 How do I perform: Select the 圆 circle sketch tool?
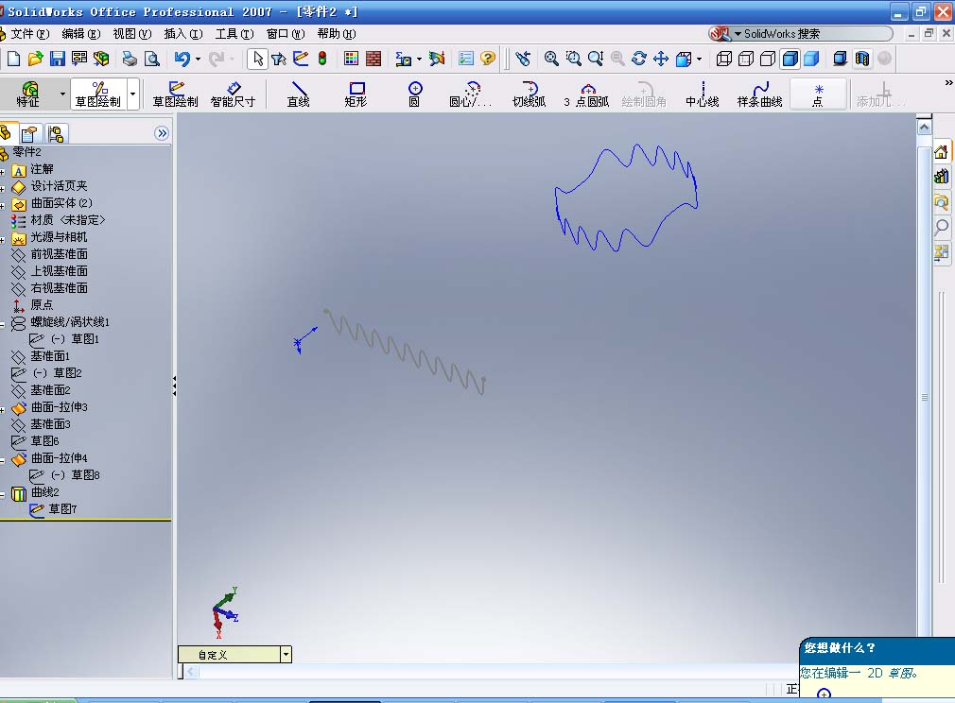[x=415, y=94]
